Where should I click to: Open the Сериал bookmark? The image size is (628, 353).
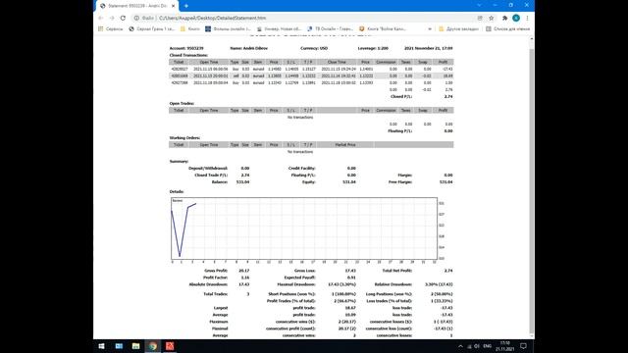point(152,28)
